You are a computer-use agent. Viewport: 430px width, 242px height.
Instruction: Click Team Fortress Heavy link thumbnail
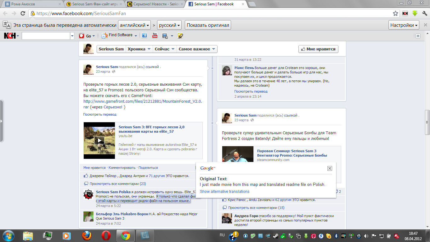pyautogui.click(x=238, y=154)
